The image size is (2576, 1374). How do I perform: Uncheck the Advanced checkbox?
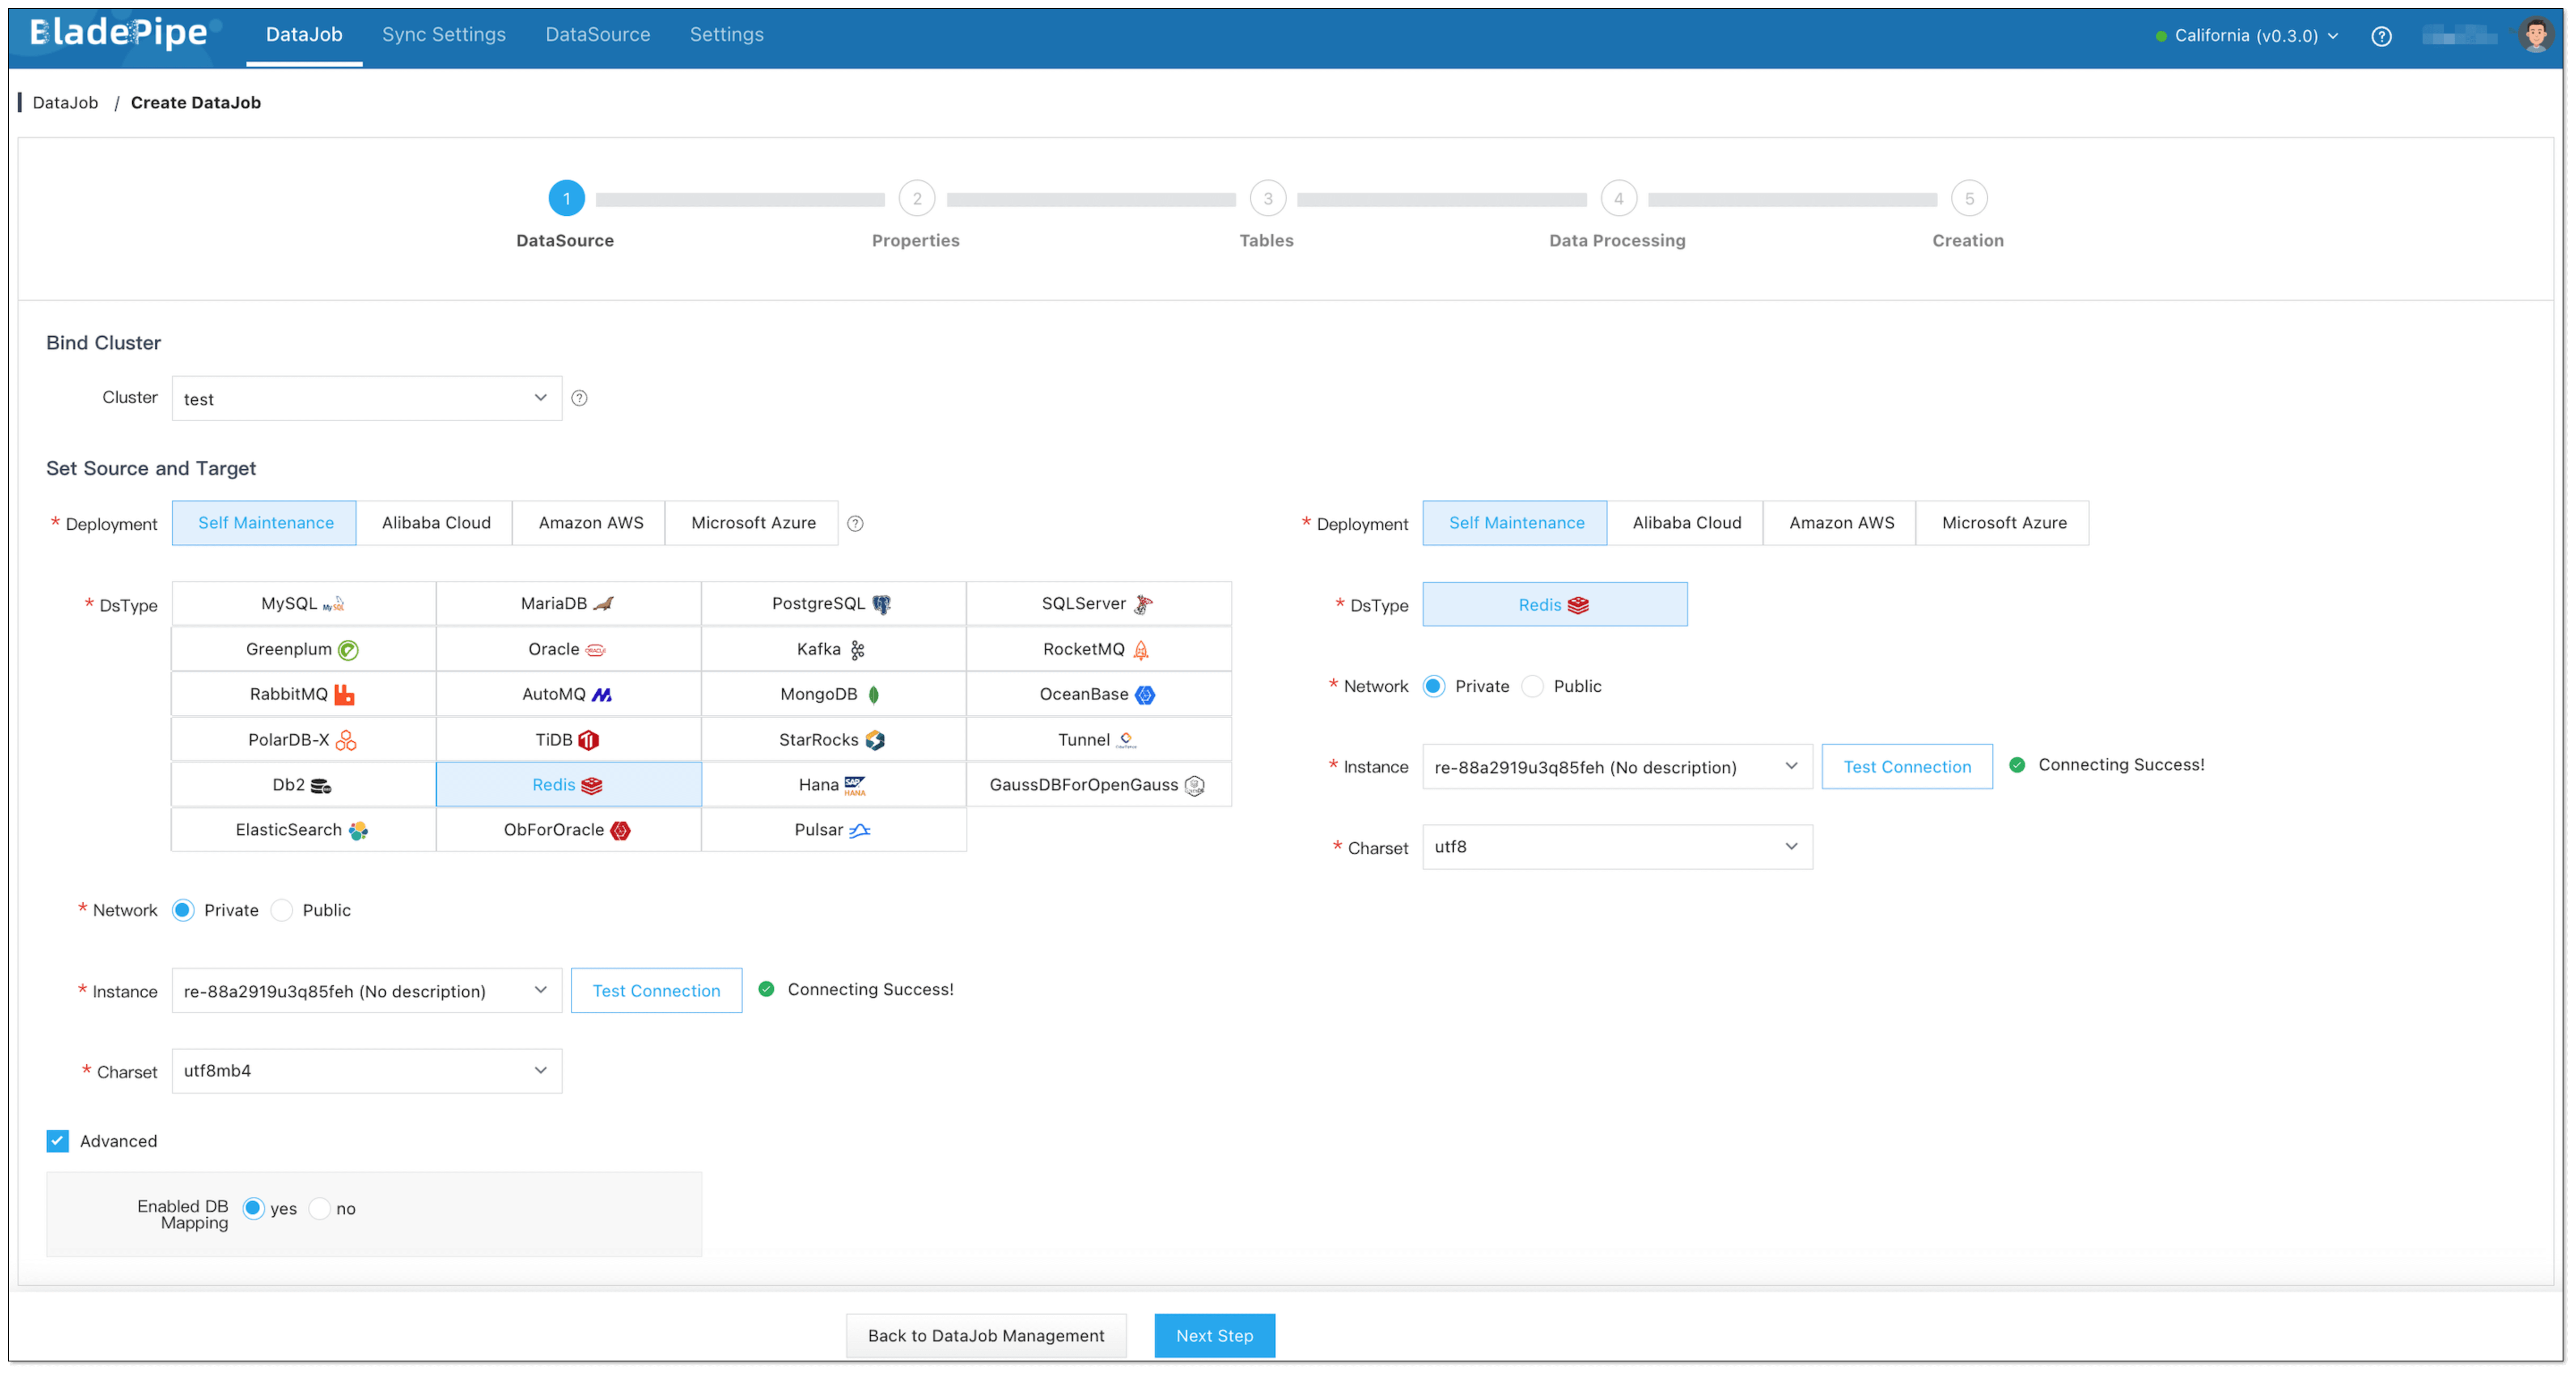point(58,1141)
